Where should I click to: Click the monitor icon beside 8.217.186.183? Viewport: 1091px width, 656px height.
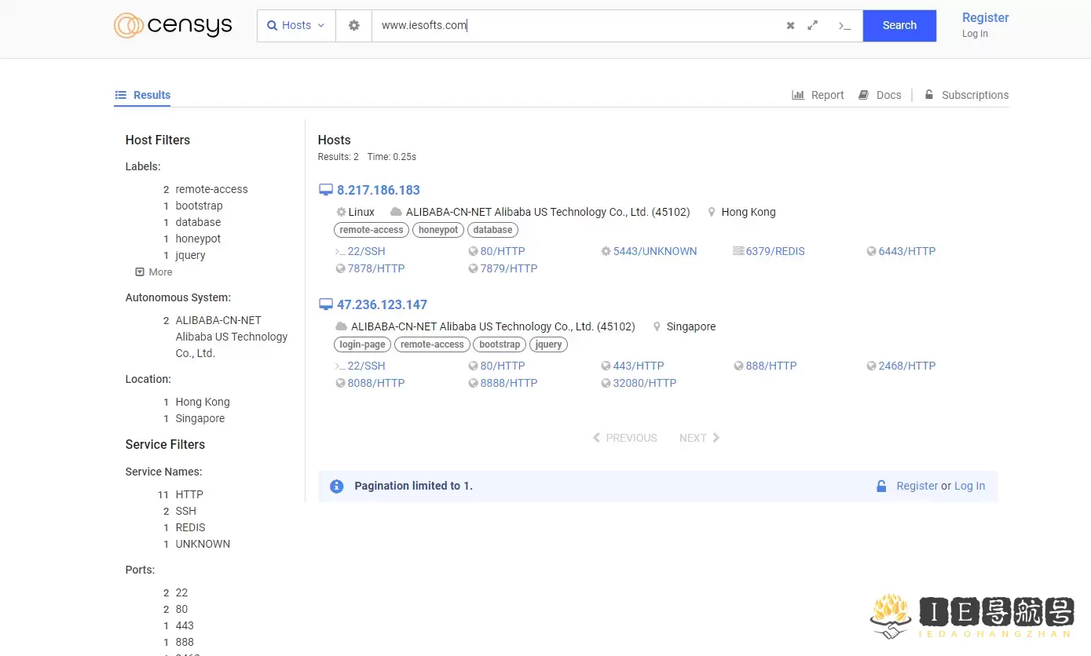[x=326, y=190]
